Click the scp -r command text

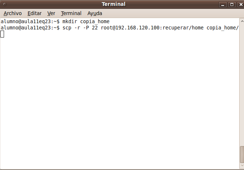(x=71, y=28)
